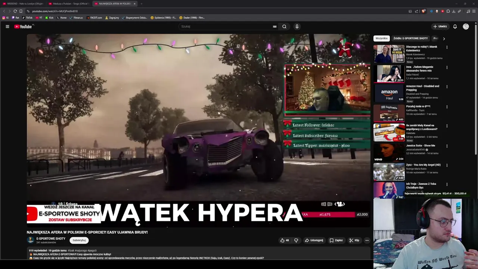Viewport: 478px width, 269px height.
Task: Open the Dealer (1996) bookmark
Action: pyautogui.click(x=192, y=18)
